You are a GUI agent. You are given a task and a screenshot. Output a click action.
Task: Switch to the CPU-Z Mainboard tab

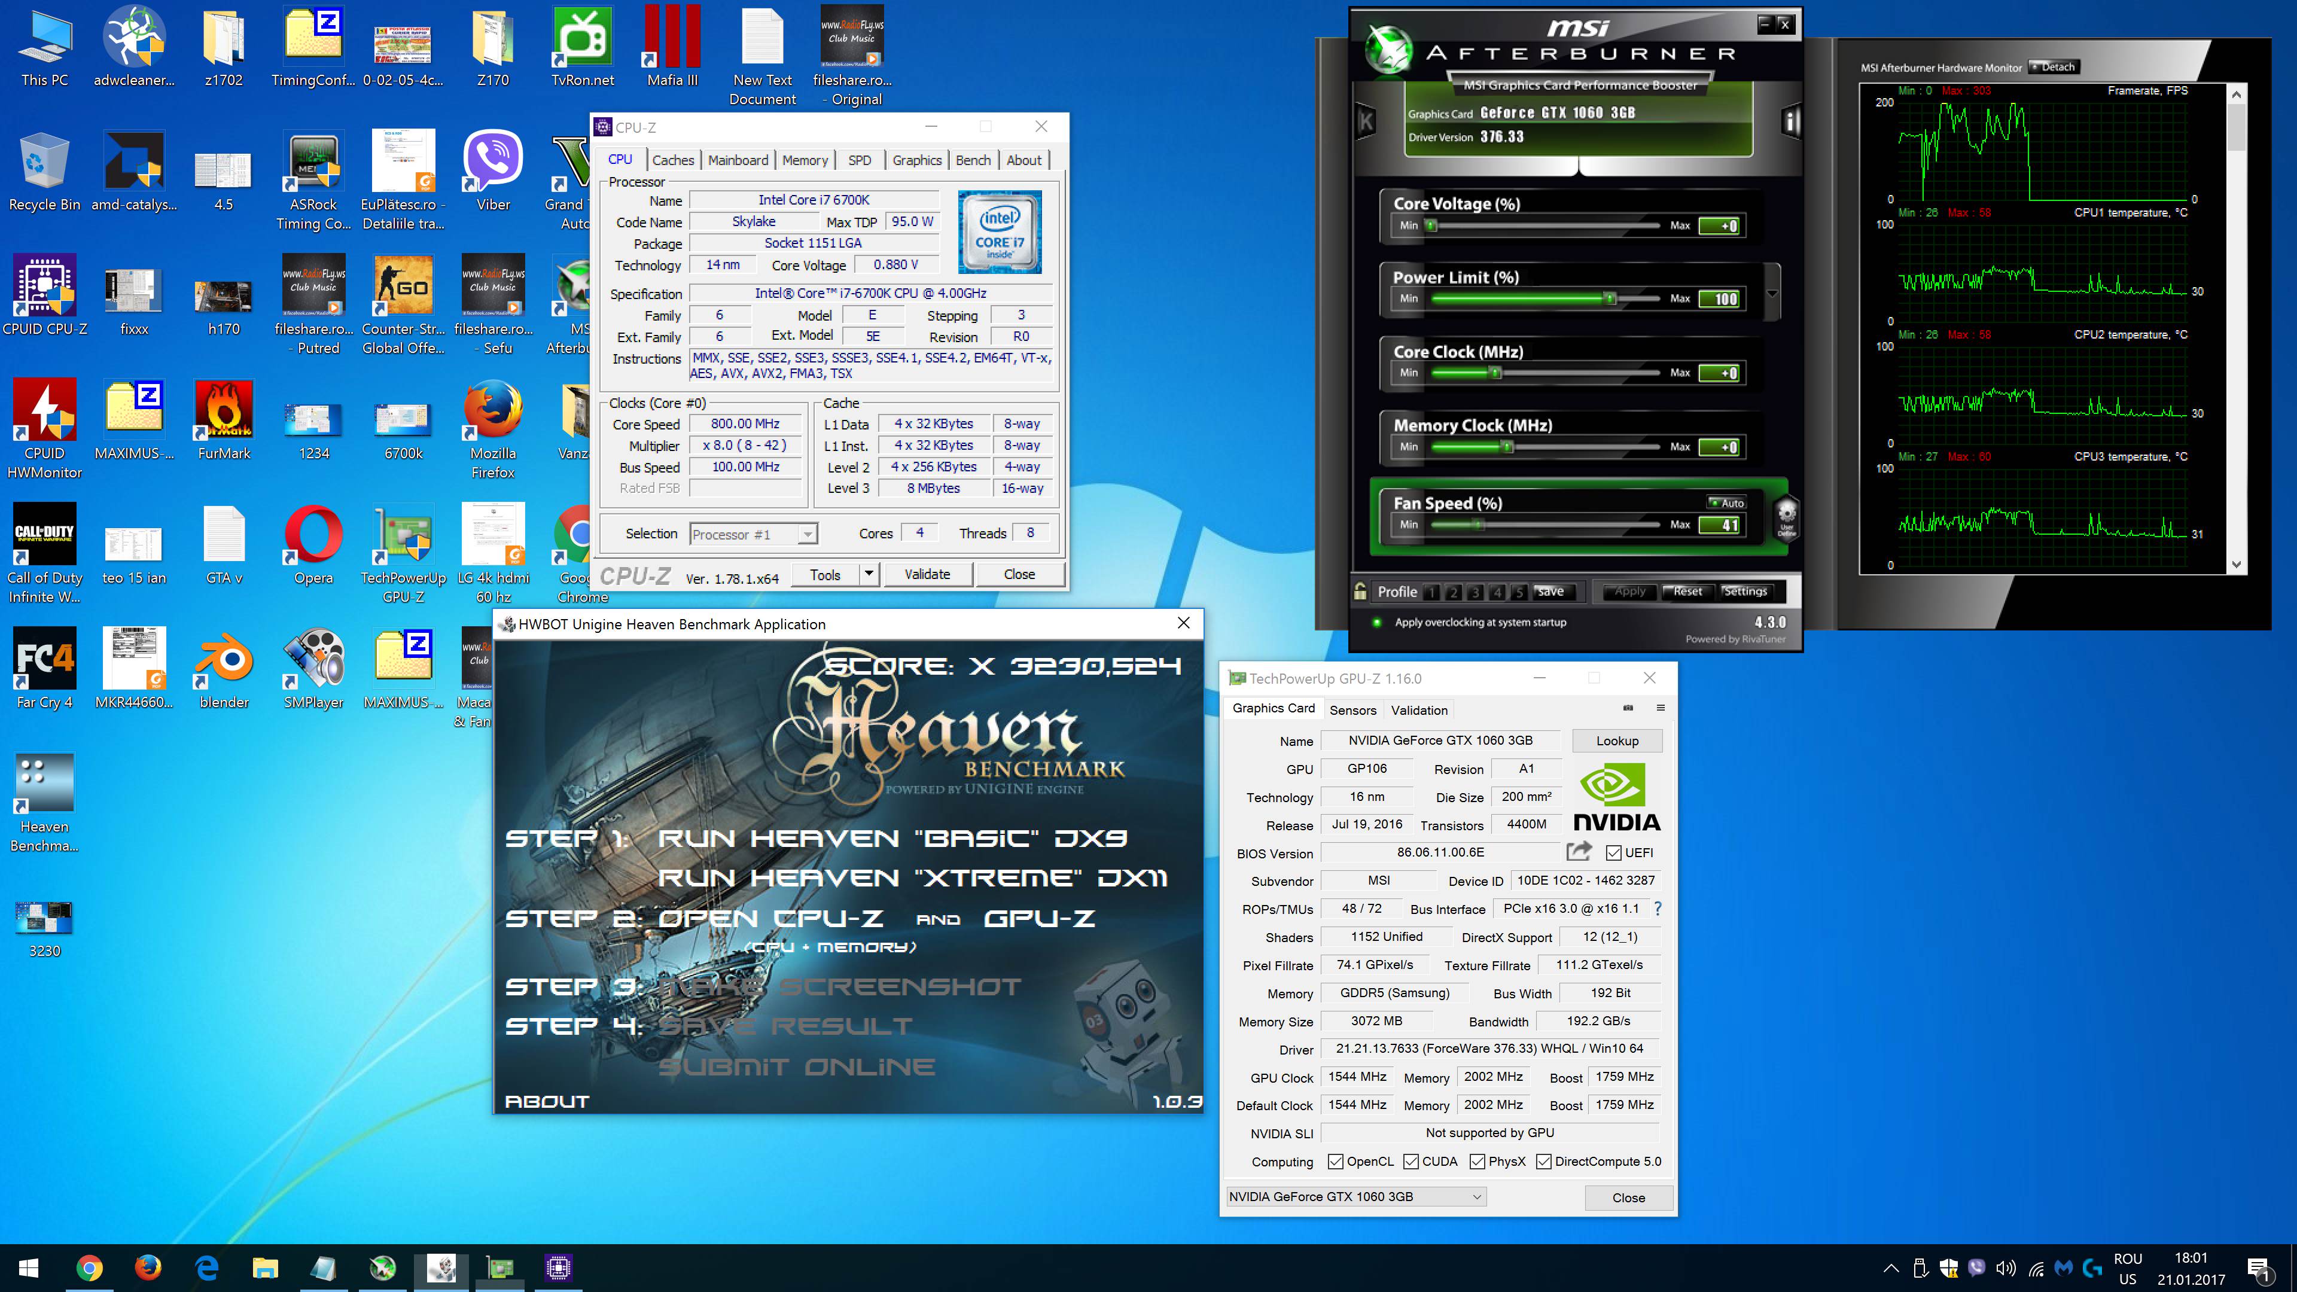[x=738, y=160]
